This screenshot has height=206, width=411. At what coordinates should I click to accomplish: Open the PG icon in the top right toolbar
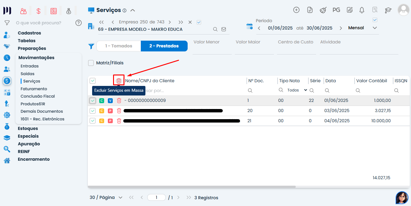pyautogui.click(x=336, y=10)
